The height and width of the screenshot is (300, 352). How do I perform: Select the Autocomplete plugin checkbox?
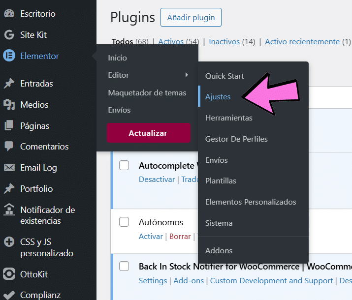coord(124,165)
